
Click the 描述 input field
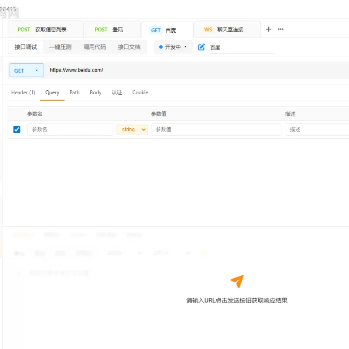(317, 130)
